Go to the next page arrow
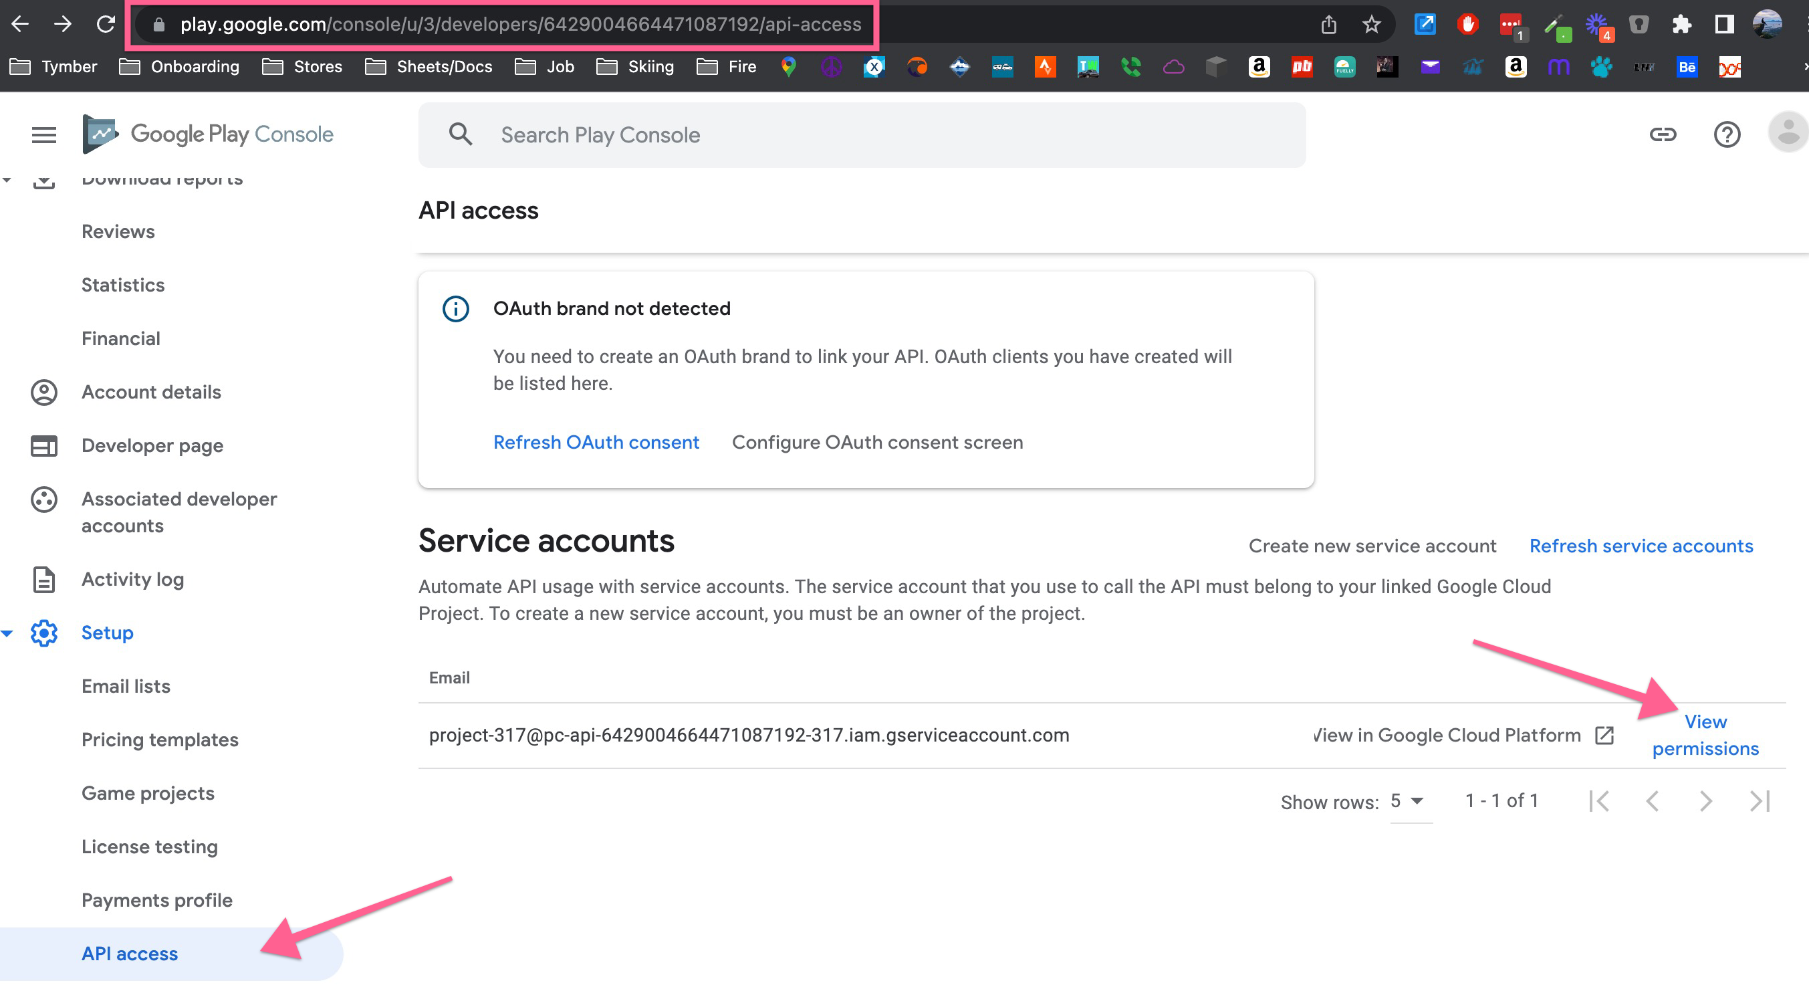The height and width of the screenshot is (991, 1809). (1706, 800)
